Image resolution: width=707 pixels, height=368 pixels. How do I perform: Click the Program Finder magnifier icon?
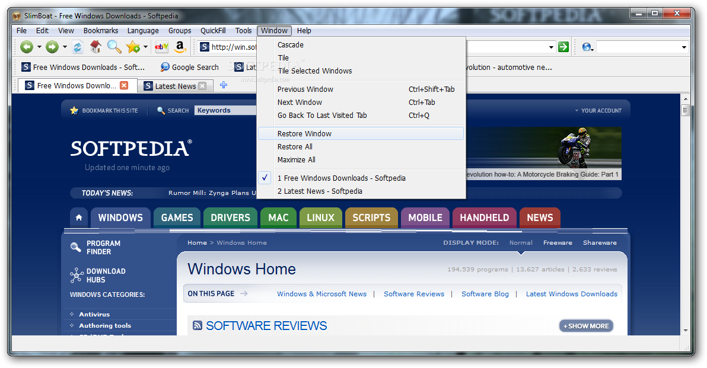[x=76, y=247]
